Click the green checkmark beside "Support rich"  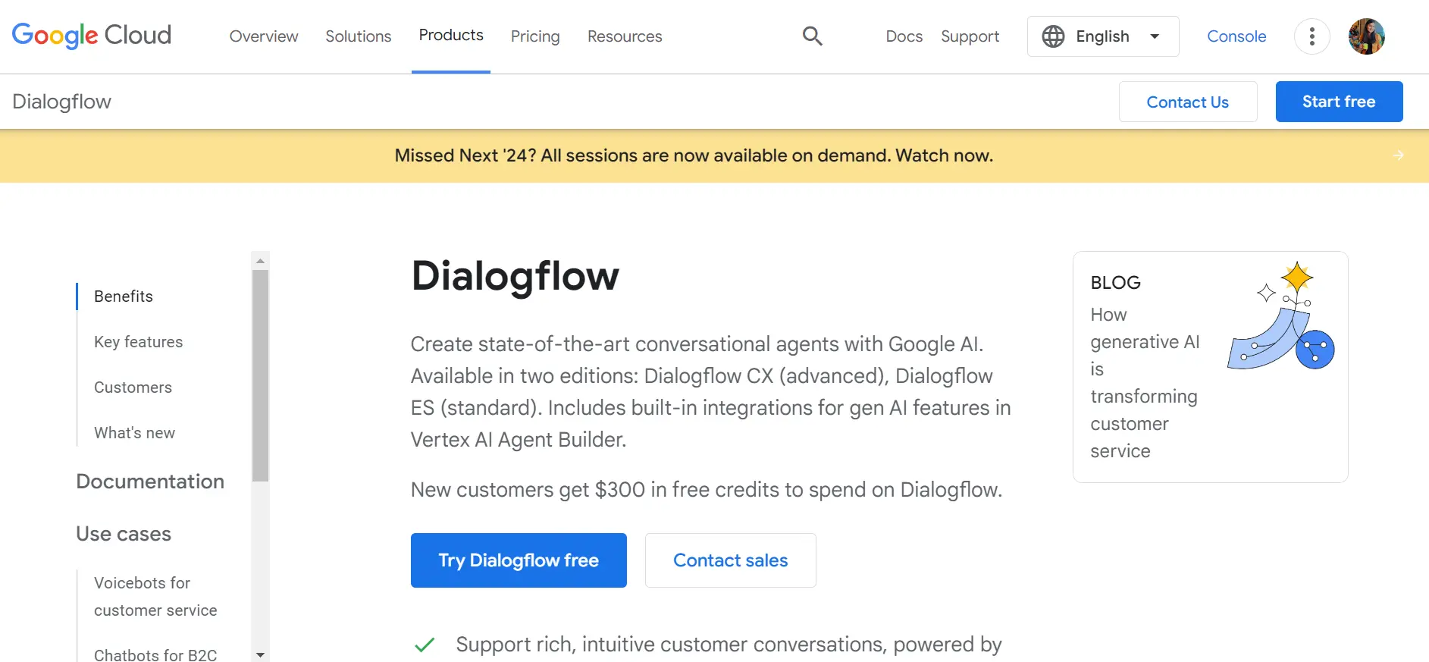click(425, 645)
